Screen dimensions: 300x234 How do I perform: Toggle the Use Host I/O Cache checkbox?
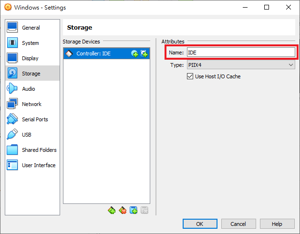pos(191,76)
